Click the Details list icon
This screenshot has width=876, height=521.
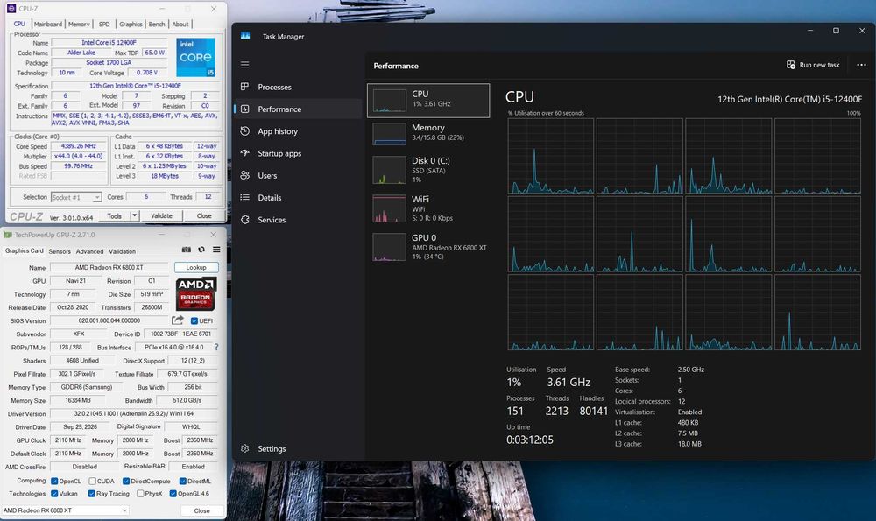244,197
